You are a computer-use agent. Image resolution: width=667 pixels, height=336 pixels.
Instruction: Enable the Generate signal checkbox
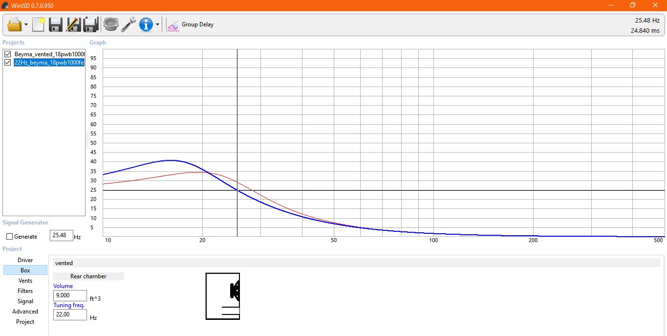coord(10,237)
